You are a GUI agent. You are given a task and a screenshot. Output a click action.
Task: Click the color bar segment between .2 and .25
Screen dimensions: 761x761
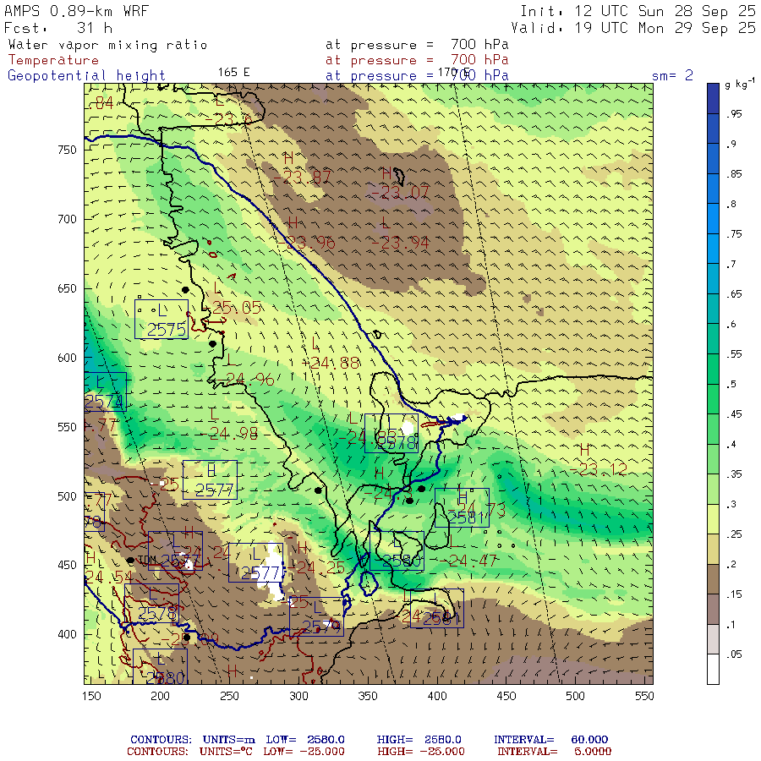(x=713, y=549)
